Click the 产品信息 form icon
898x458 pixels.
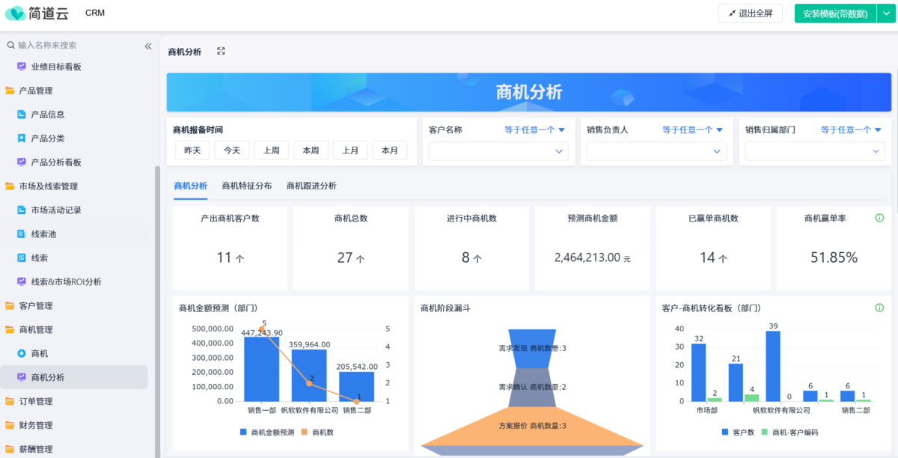pyautogui.click(x=22, y=114)
